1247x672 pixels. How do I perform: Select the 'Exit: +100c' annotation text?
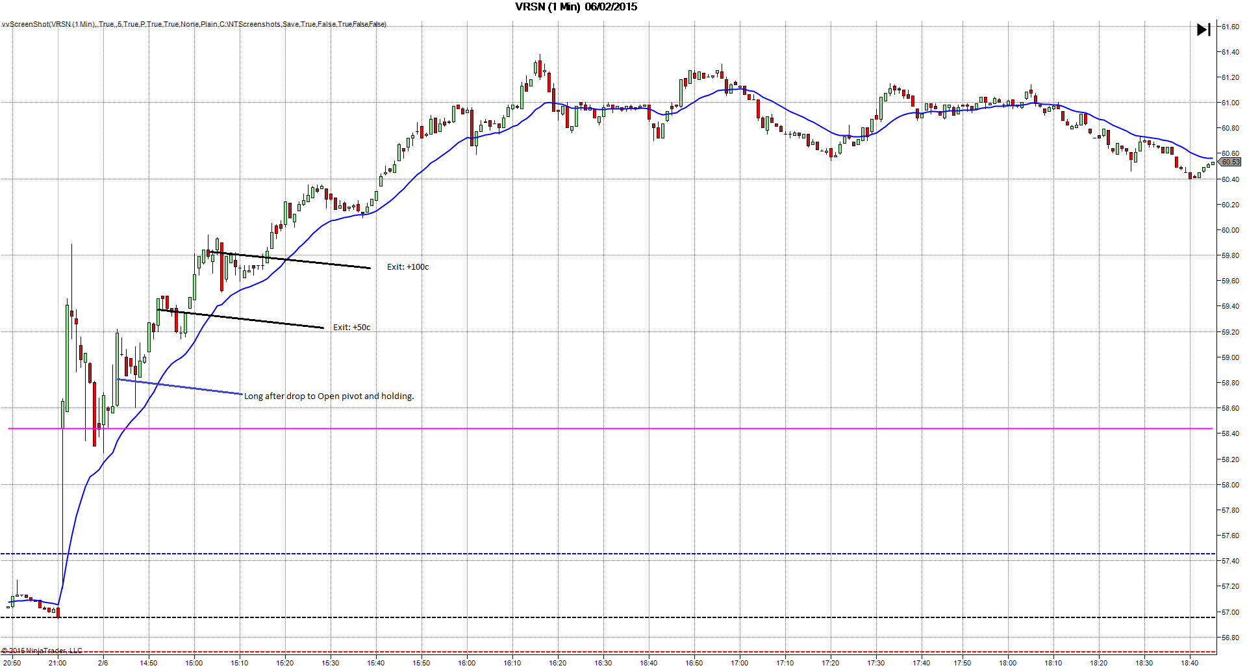click(x=408, y=266)
